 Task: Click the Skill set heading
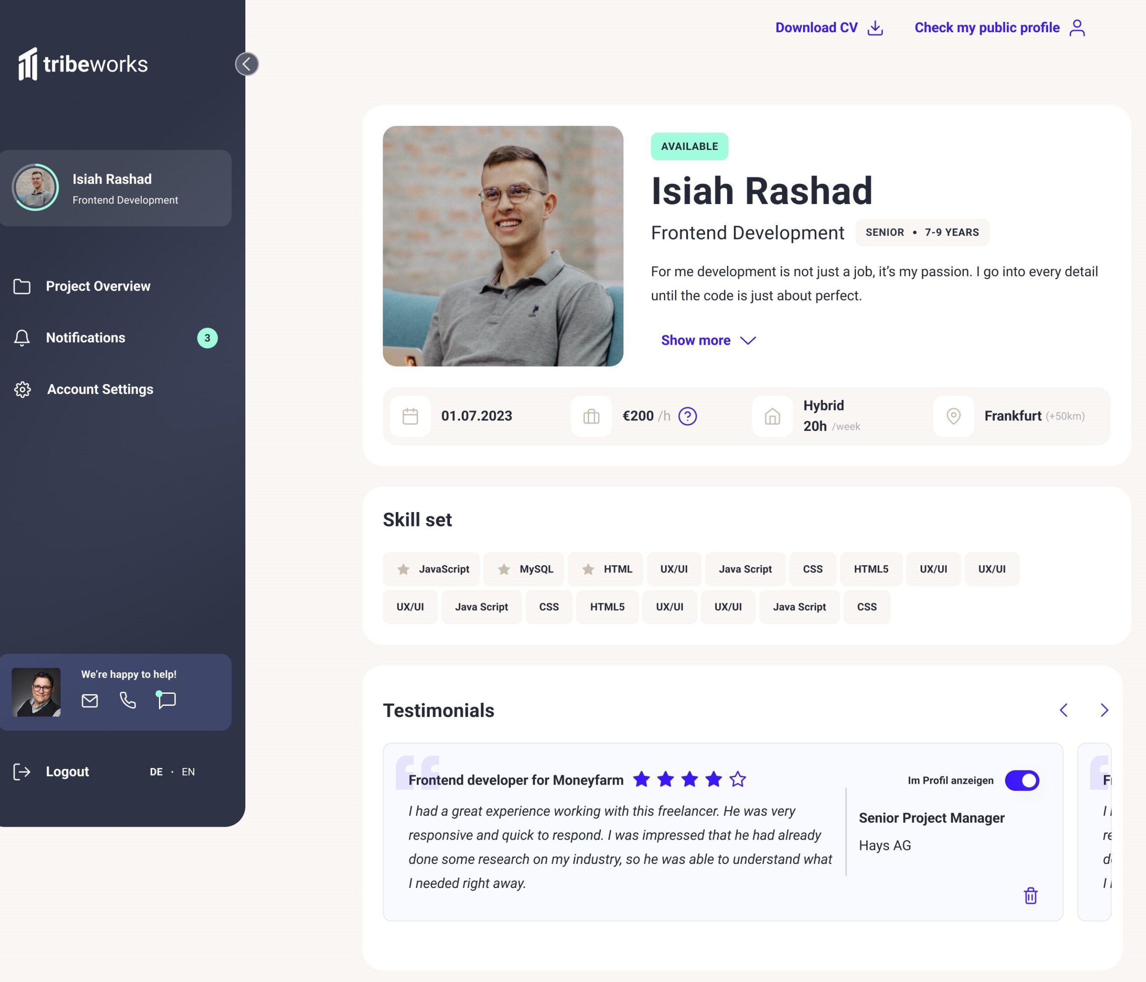click(418, 520)
